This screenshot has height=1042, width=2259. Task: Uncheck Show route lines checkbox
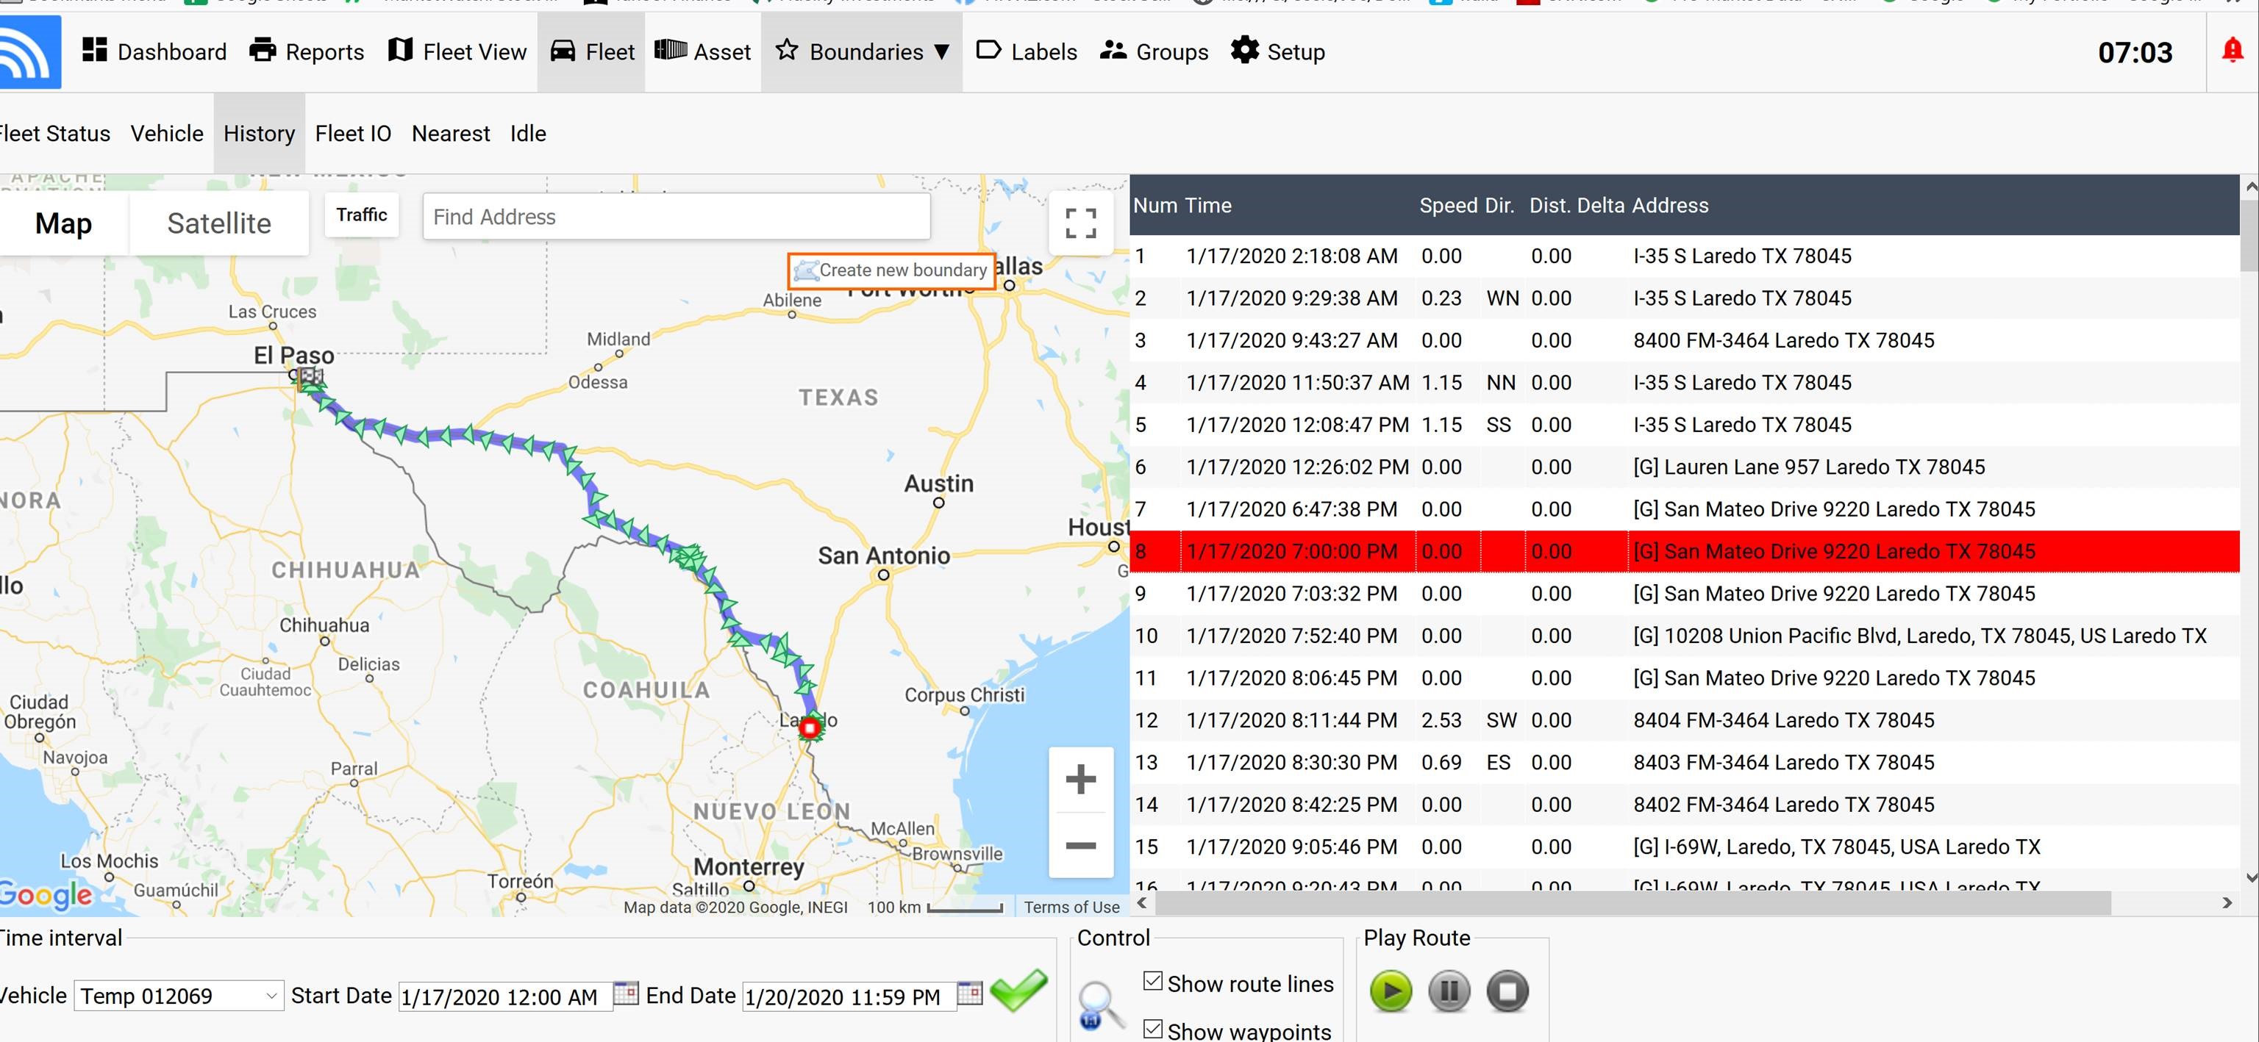click(1153, 982)
